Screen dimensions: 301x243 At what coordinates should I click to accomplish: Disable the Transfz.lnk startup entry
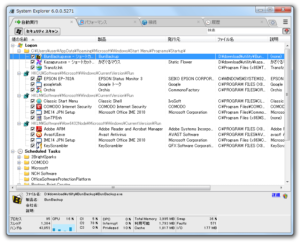tap(33, 68)
